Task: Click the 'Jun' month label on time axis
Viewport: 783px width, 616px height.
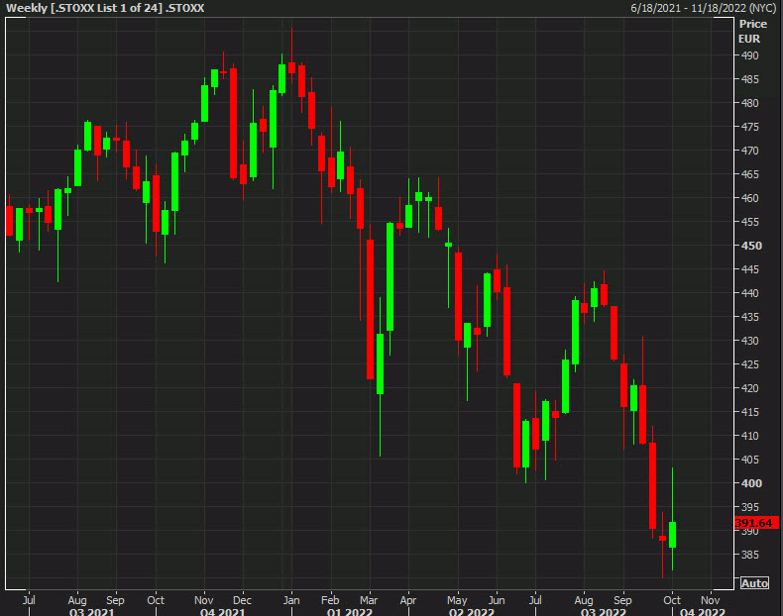Action: (497, 600)
